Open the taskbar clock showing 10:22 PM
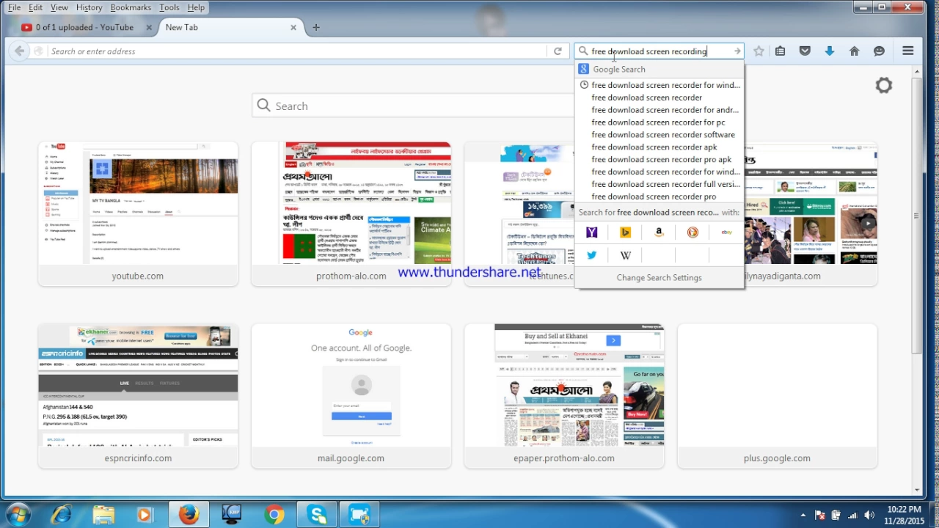The height and width of the screenshot is (528, 939). [904, 515]
